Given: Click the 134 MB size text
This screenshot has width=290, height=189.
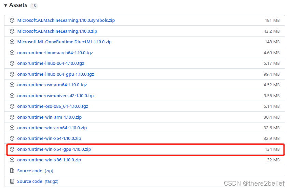Looking at the screenshot, I should click(x=272, y=149).
